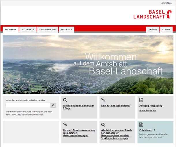The image size is (176, 147).
Task: Click the info icon next to 'Aktuelle Ausgabe'
Action: [x=161, y=106]
